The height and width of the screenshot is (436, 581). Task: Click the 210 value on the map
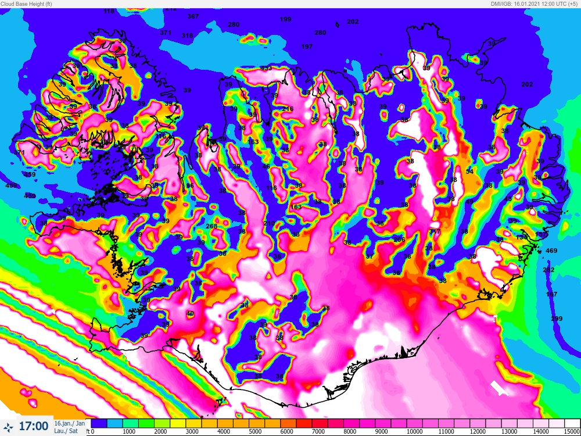[269, 224]
